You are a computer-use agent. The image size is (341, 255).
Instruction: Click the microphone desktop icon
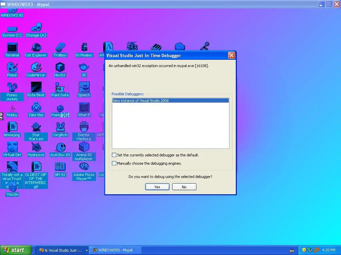(205, 46)
